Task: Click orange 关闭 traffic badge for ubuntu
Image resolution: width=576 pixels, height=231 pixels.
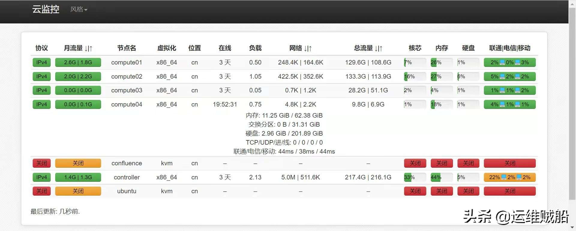Action: (78, 191)
